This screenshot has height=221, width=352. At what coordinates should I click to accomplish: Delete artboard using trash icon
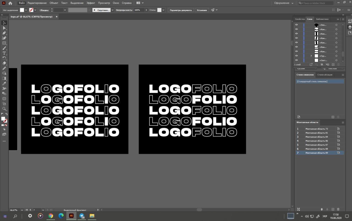(338, 209)
